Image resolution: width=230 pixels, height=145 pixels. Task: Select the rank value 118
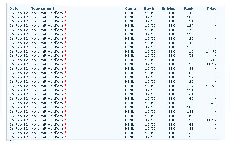[x=190, y=34]
